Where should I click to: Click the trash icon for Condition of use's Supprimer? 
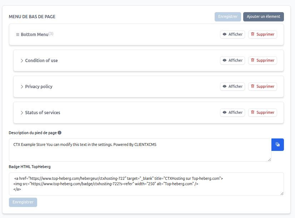[253, 60]
